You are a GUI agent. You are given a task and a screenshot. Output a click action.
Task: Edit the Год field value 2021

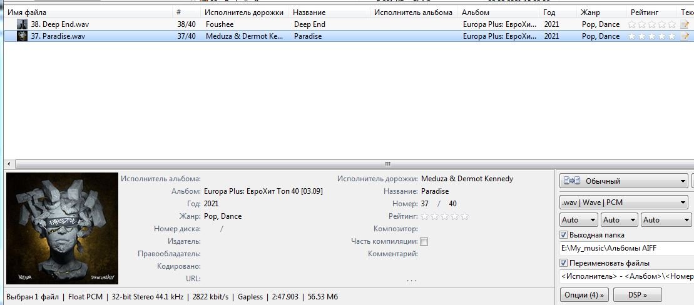tap(211, 204)
